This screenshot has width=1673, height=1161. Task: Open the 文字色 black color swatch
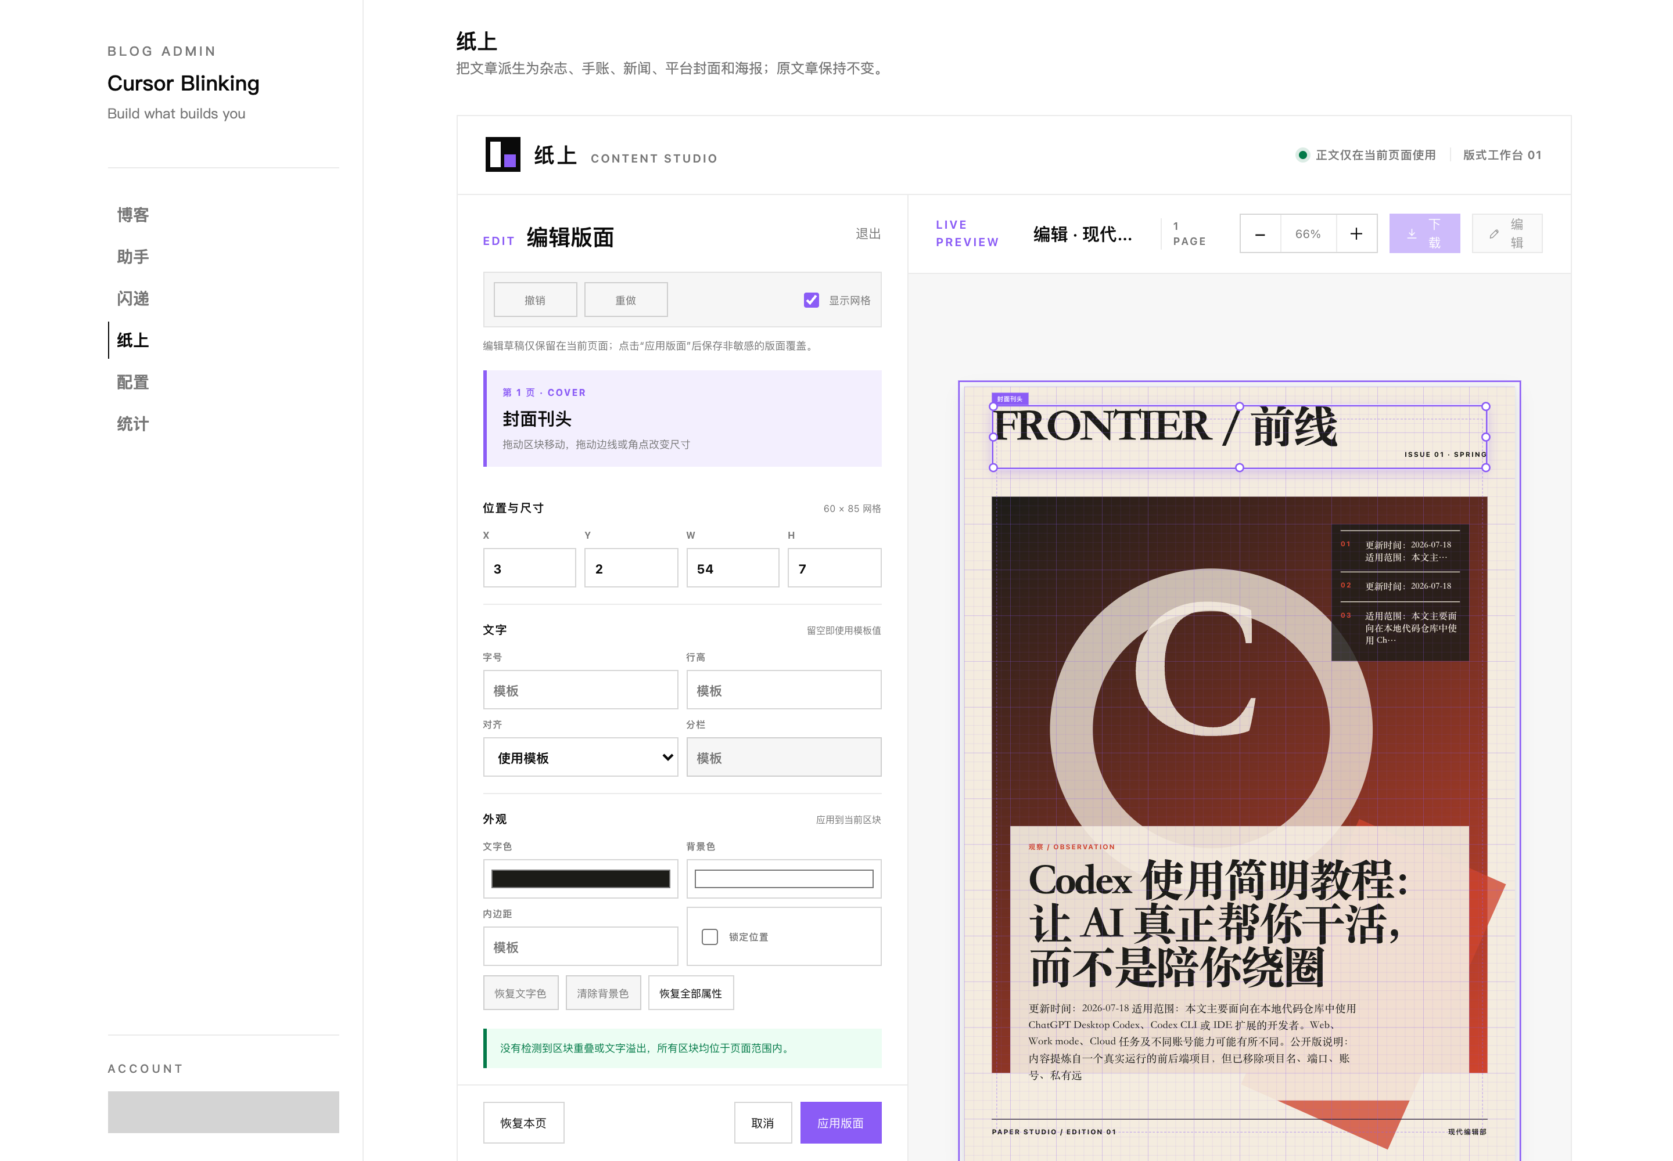pos(580,878)
